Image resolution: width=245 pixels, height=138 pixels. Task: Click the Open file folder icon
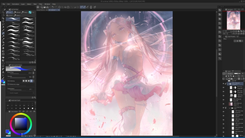pyautogui.click(x=45, y=7)
